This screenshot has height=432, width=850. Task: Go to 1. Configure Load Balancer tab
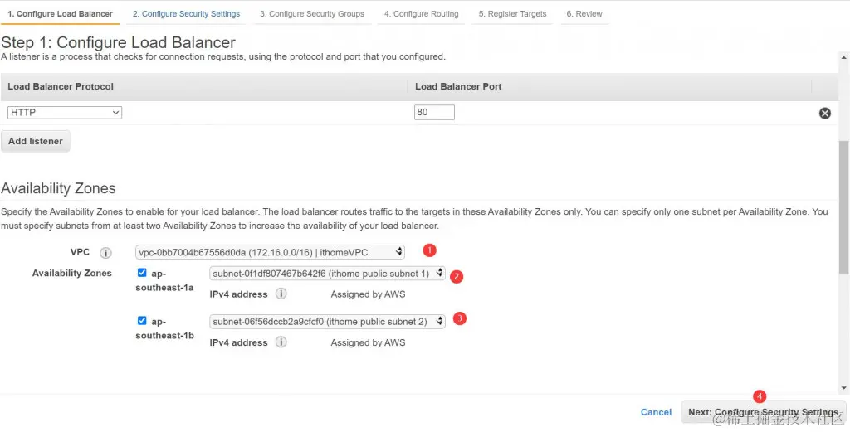[60, 13]
